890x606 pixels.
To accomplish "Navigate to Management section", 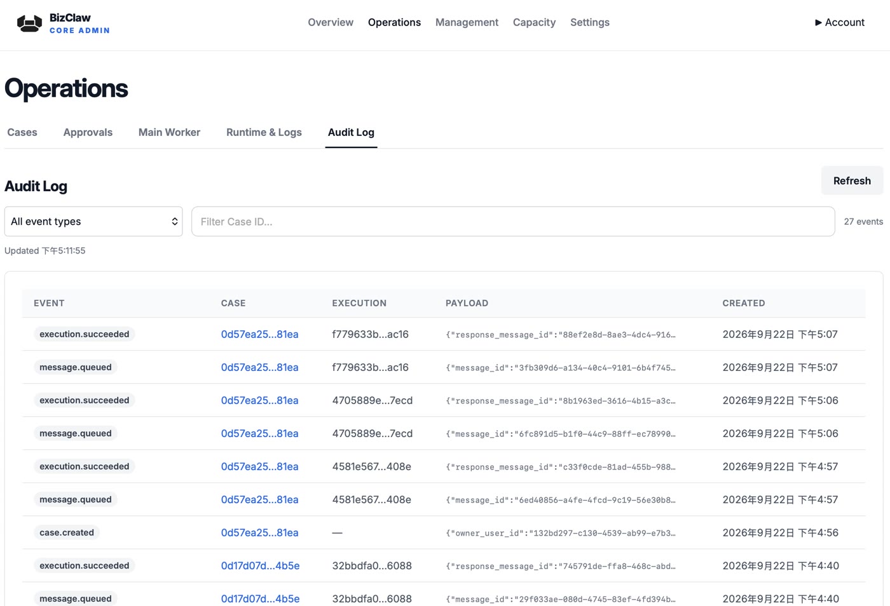I will click(467, 22).
